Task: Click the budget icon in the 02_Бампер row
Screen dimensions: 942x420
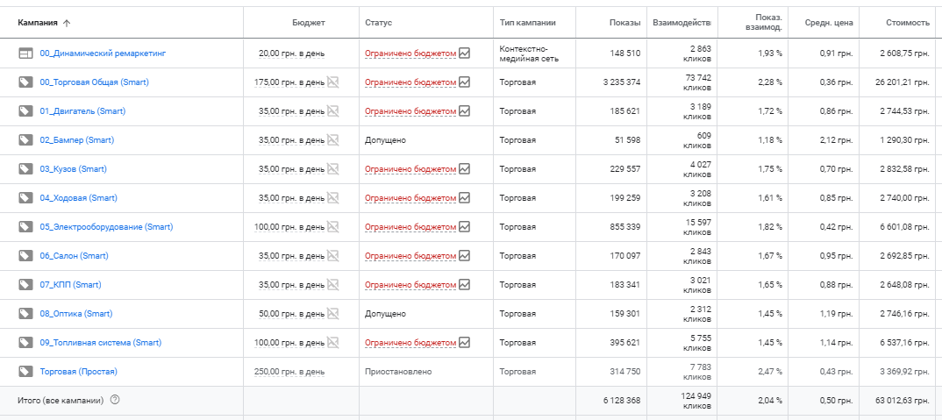Action: point(332,140)
